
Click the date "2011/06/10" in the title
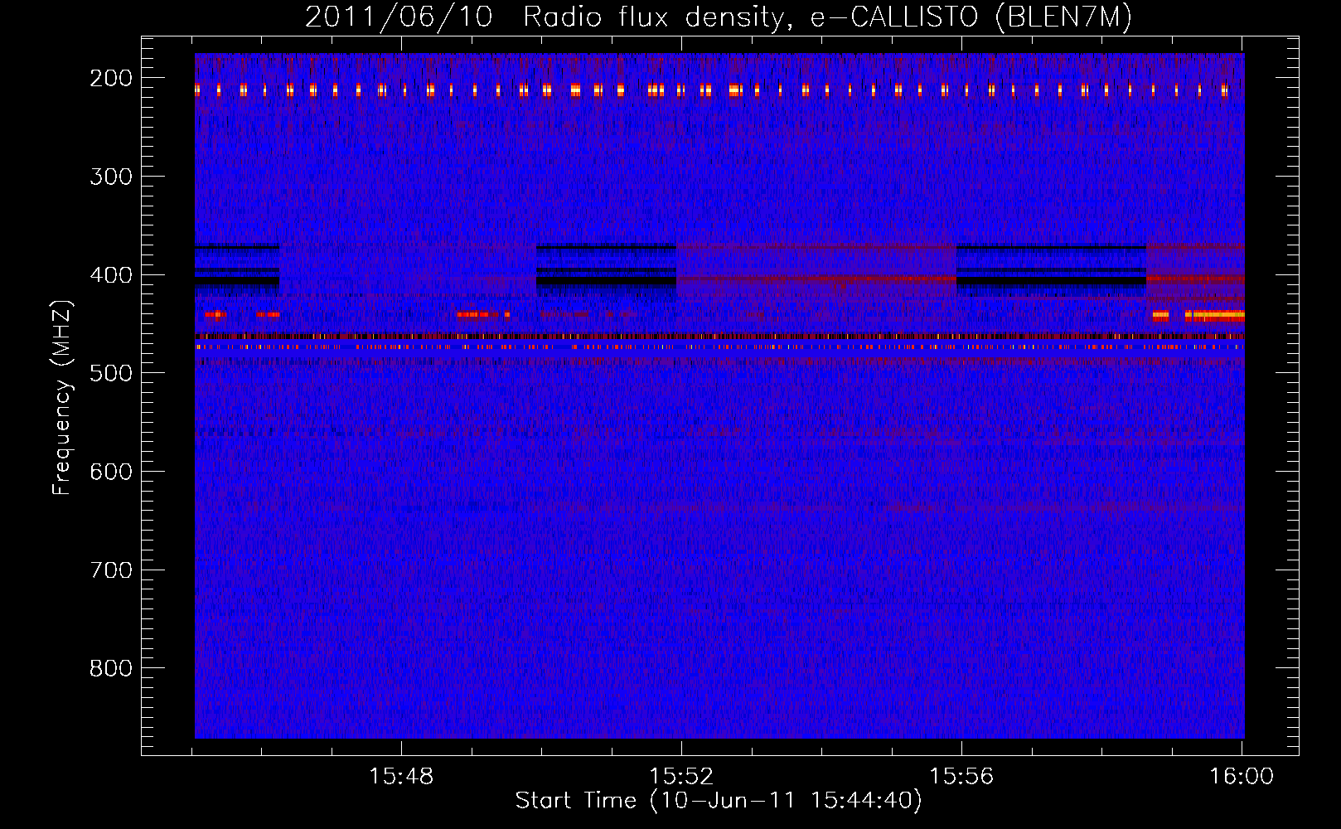[399, 17]
